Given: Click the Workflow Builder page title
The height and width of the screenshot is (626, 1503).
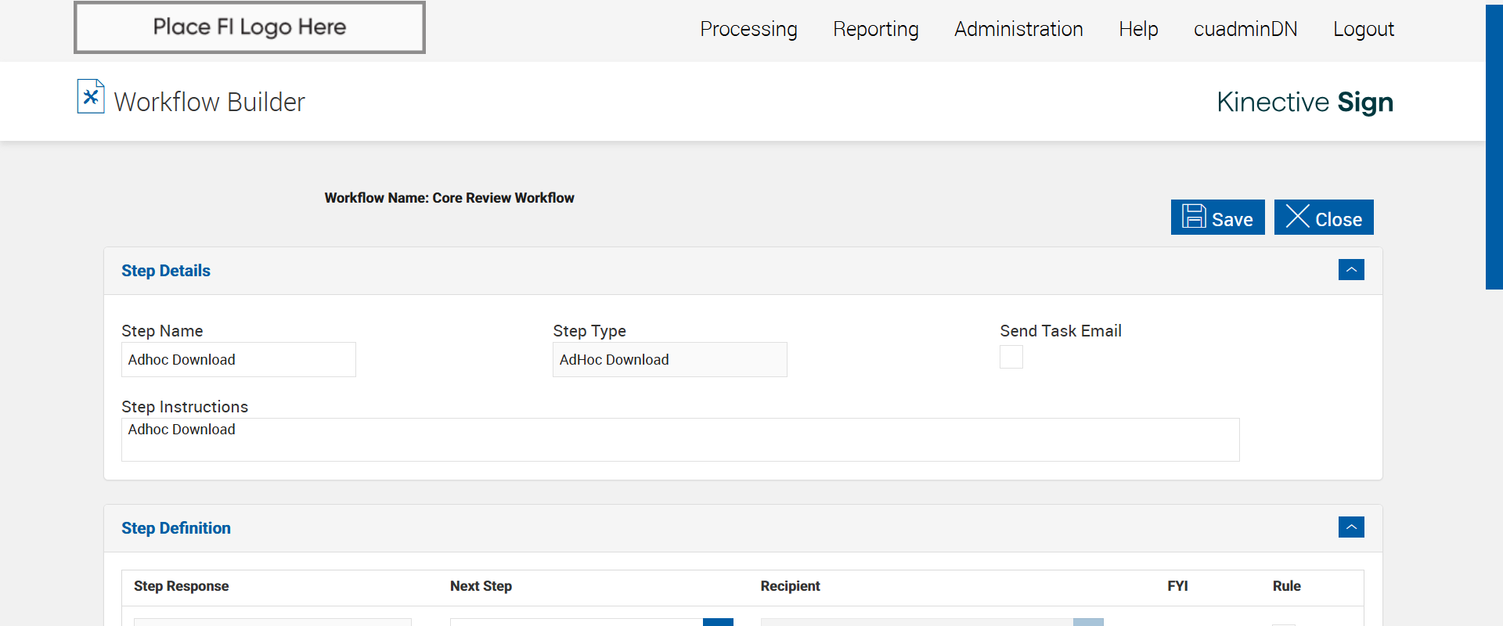Looking at the screenshot, I should 210,102.
